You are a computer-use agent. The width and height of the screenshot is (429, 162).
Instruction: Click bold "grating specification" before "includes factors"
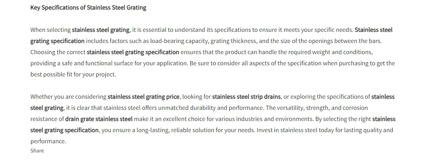coord(57,41)
